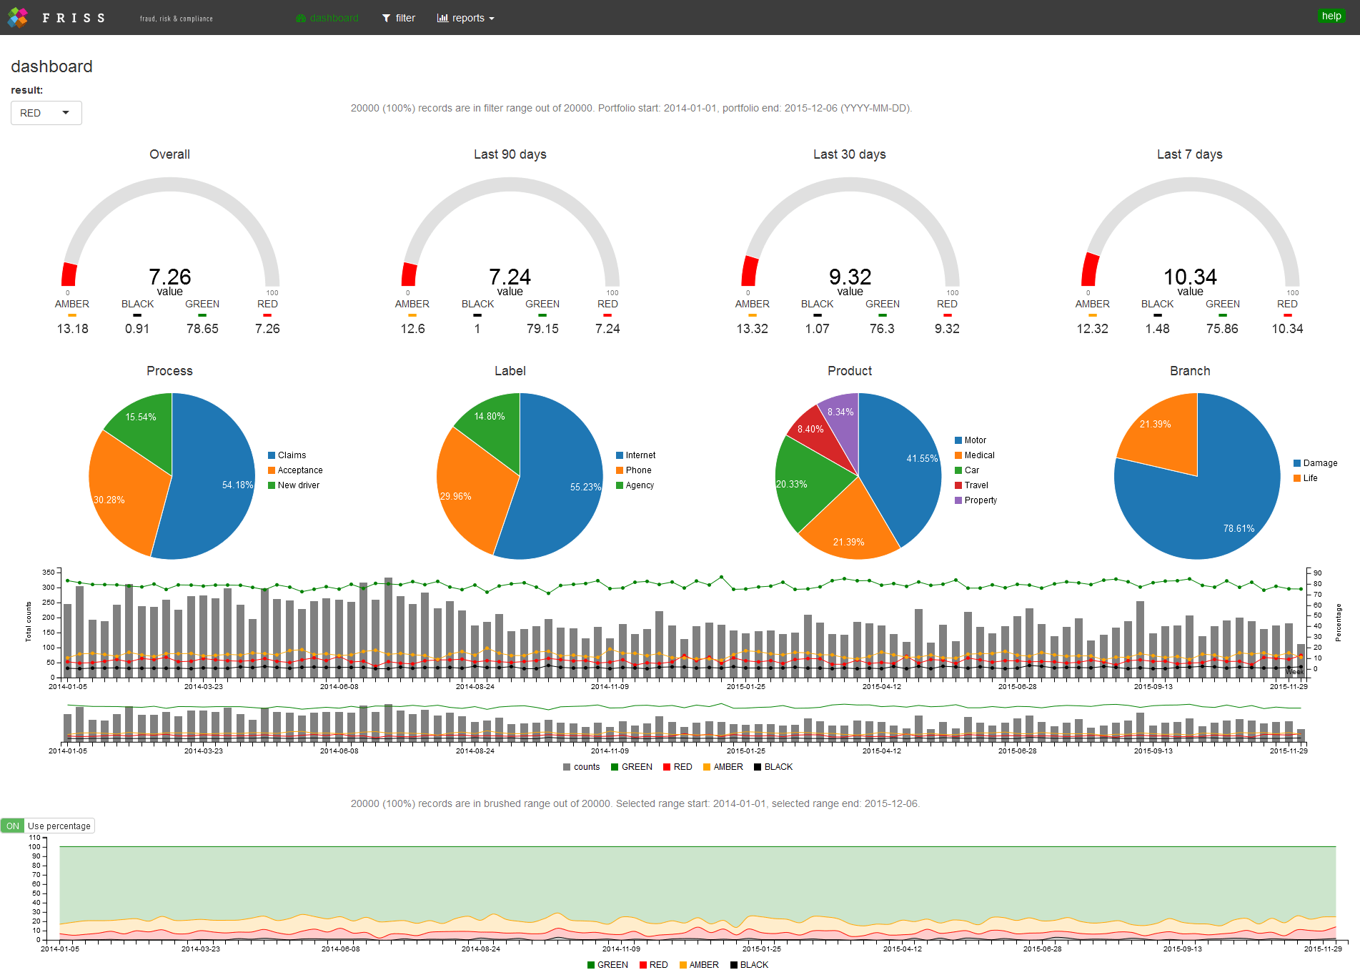
Task: Click the reports bar-chart icon
Action: tap(442, 17)
